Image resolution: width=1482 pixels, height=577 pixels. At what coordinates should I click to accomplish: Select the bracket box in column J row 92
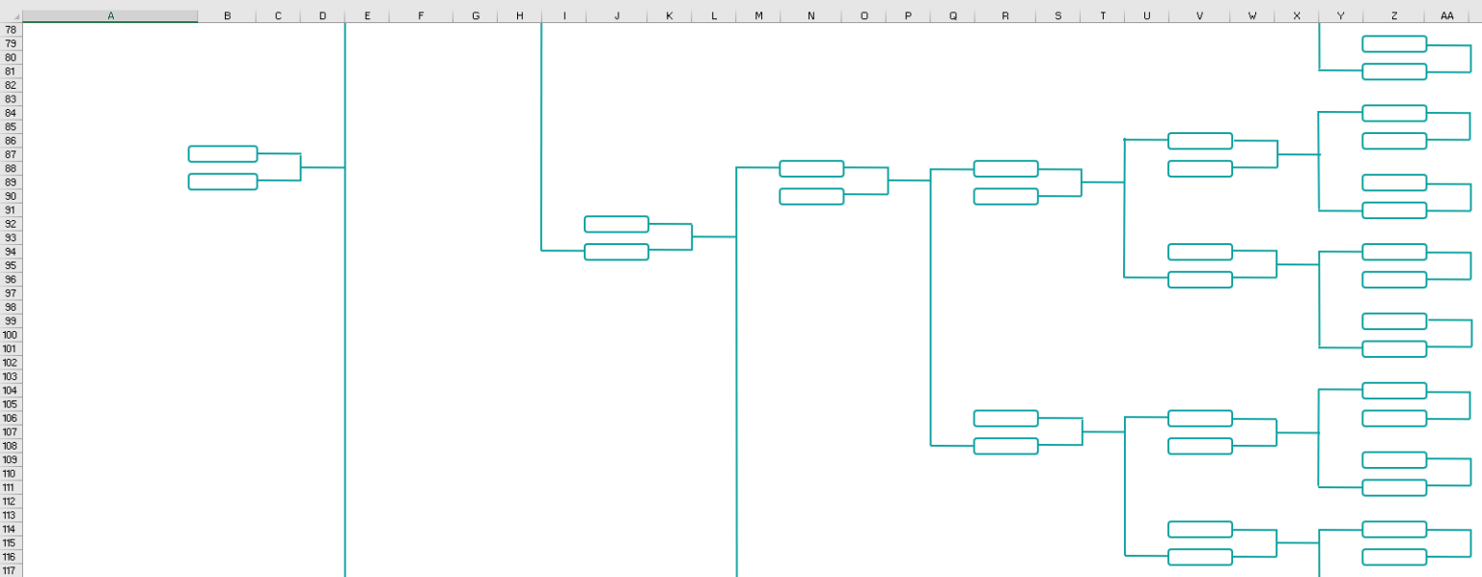tap(616, 224)
